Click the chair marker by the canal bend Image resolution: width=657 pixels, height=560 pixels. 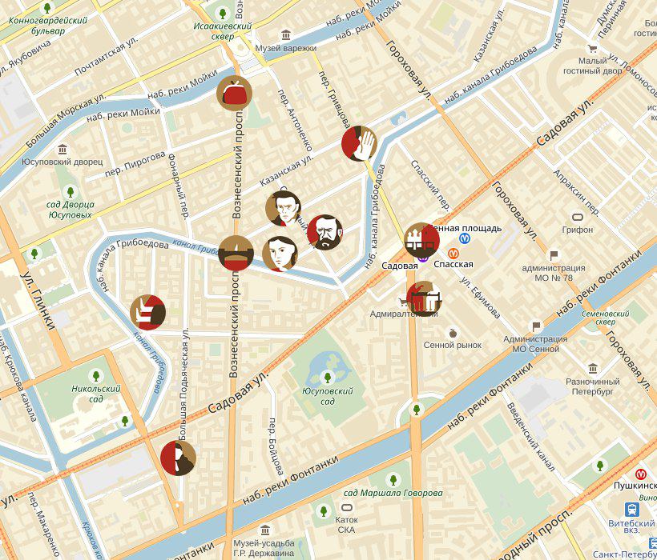(x=148, y=313)
